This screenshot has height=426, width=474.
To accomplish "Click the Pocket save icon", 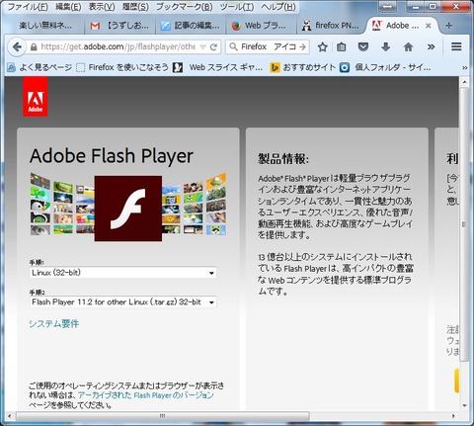I will click(363, 46).
